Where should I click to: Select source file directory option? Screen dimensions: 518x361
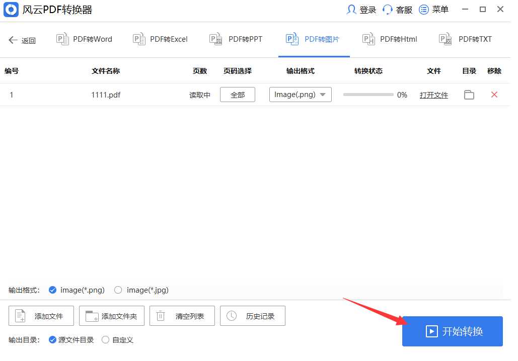pyautogui.click(x=53, y=340)
